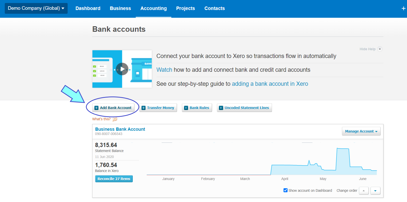407x202 pixels.
Task: Open the Projects menu
Action: pyautogui.click(x=186, y=8)
